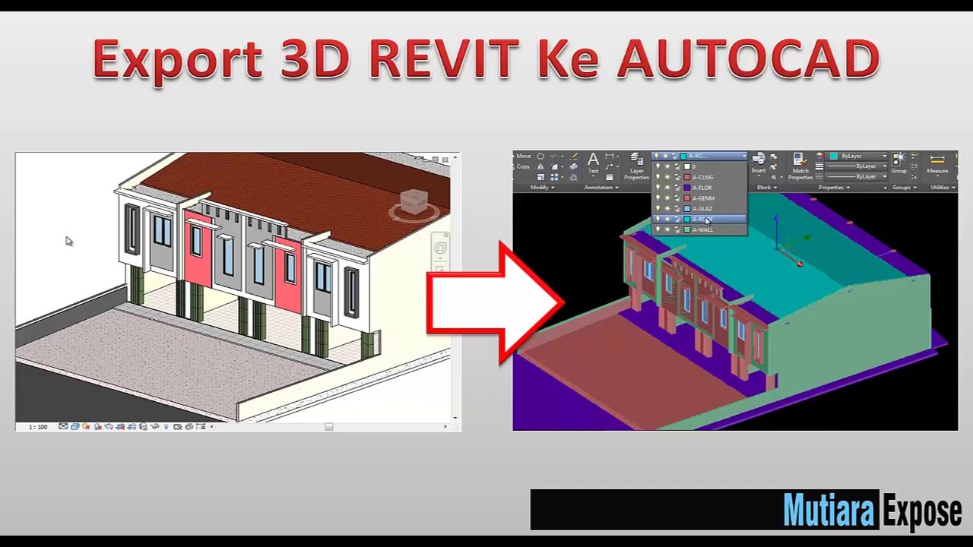
Task: Select the Stretch tool icon
Action: (540, 178)
